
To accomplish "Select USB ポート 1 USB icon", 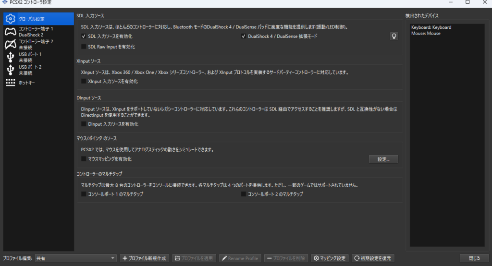I will [x=11, y=57].
